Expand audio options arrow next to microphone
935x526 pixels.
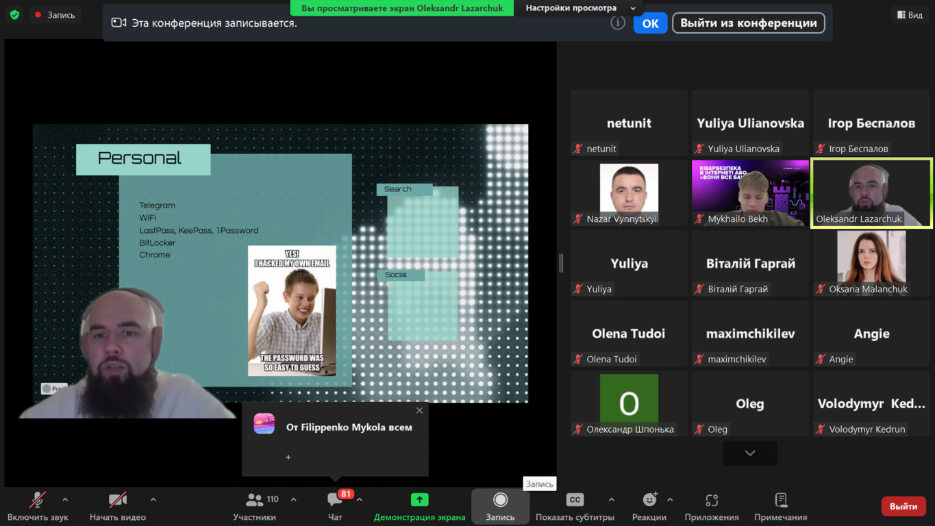[x=65, y=500]
